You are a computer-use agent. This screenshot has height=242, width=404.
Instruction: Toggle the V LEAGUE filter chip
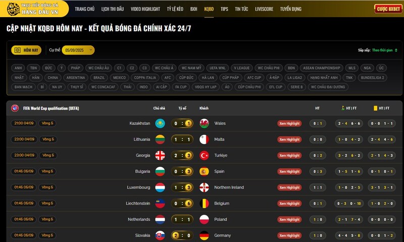coord(242,68)
